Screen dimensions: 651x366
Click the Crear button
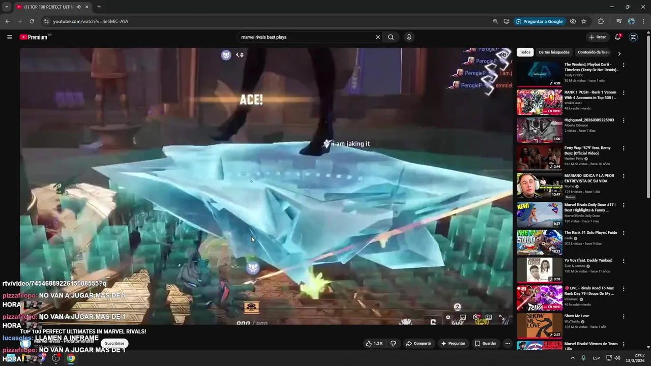(597, 37)
